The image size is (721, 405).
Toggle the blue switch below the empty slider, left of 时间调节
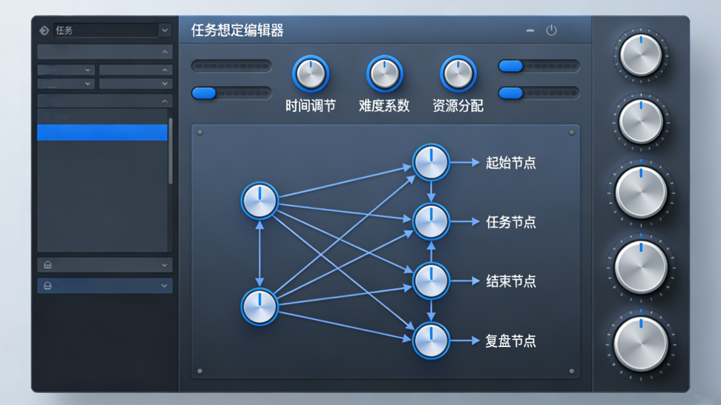point(231,93)
